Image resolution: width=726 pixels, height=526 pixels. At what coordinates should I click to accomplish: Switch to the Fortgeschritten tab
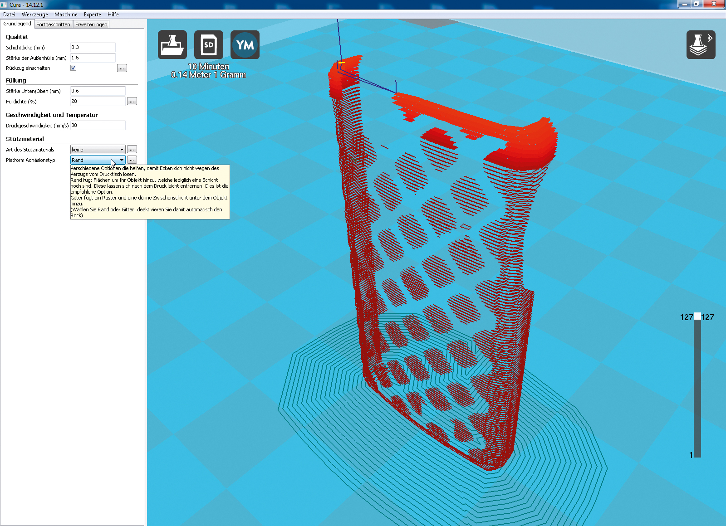[53, 24]
